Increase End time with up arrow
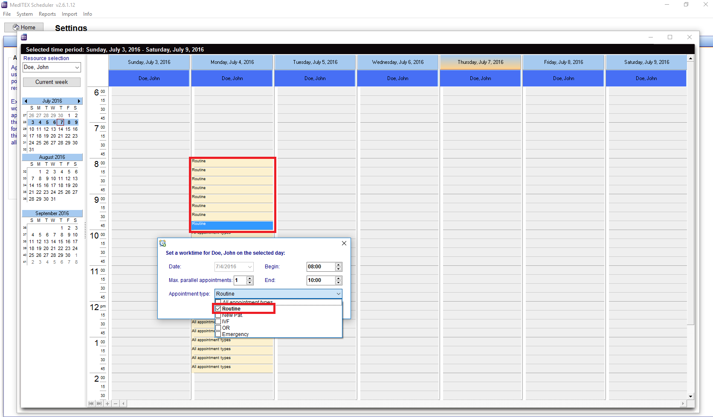Viewport: 713px width, 417px height. 339,278
